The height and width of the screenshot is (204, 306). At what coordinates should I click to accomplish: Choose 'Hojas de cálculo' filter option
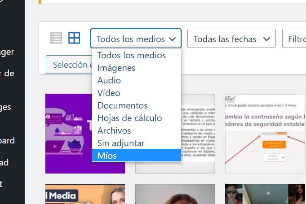pyautogui.click(x=137, y=118)
